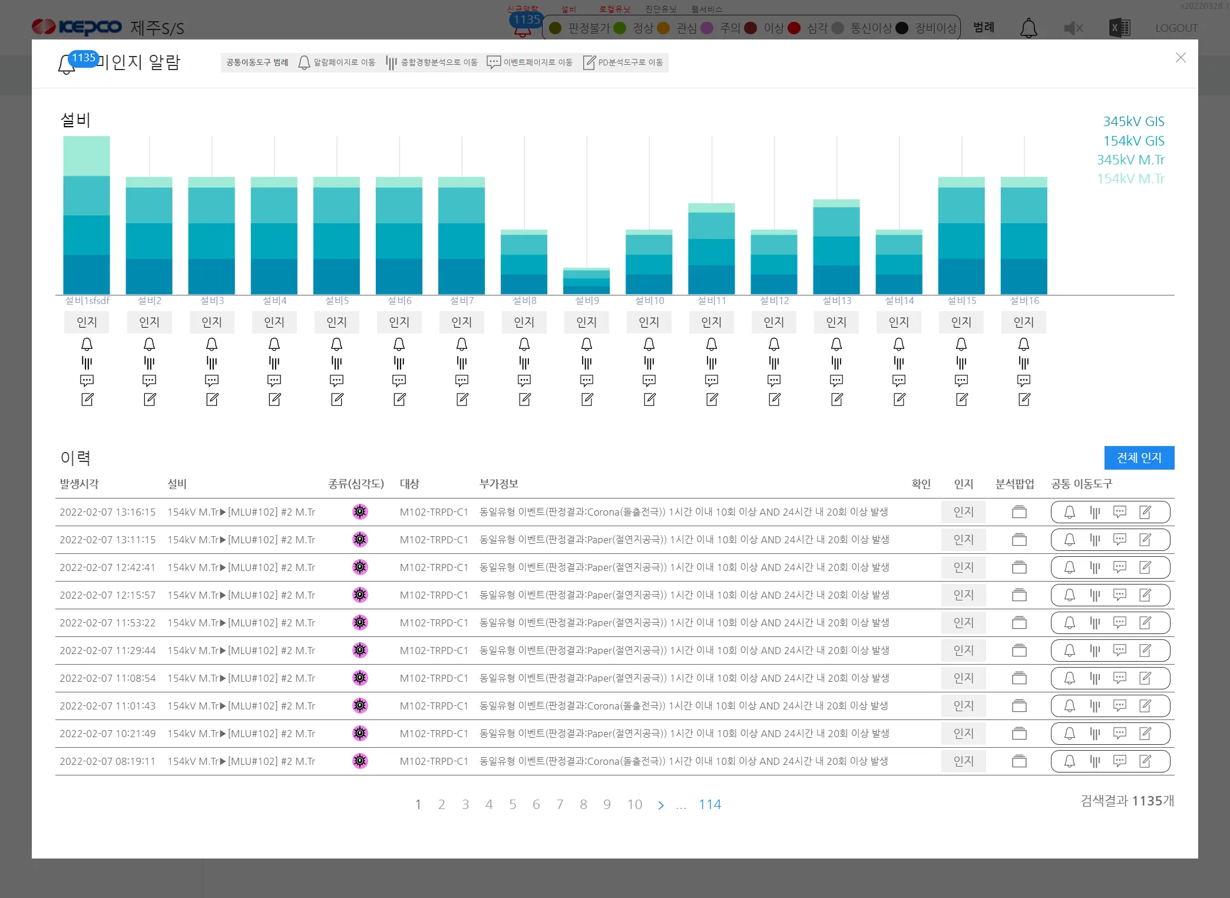The width and height of the screenshot is (1230, 898).
Task: Click PD분석도구로 이동 legend item
Action: pos(623,62)
